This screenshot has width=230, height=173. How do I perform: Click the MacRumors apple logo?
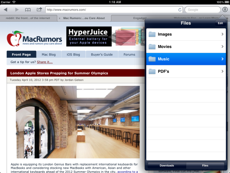15,39
